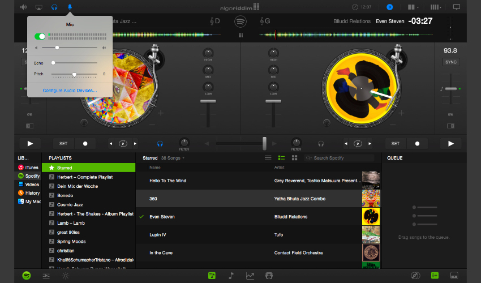Toggle right deck headphone cue
Screen dimensions: 481x283
(x=321, y=143)
